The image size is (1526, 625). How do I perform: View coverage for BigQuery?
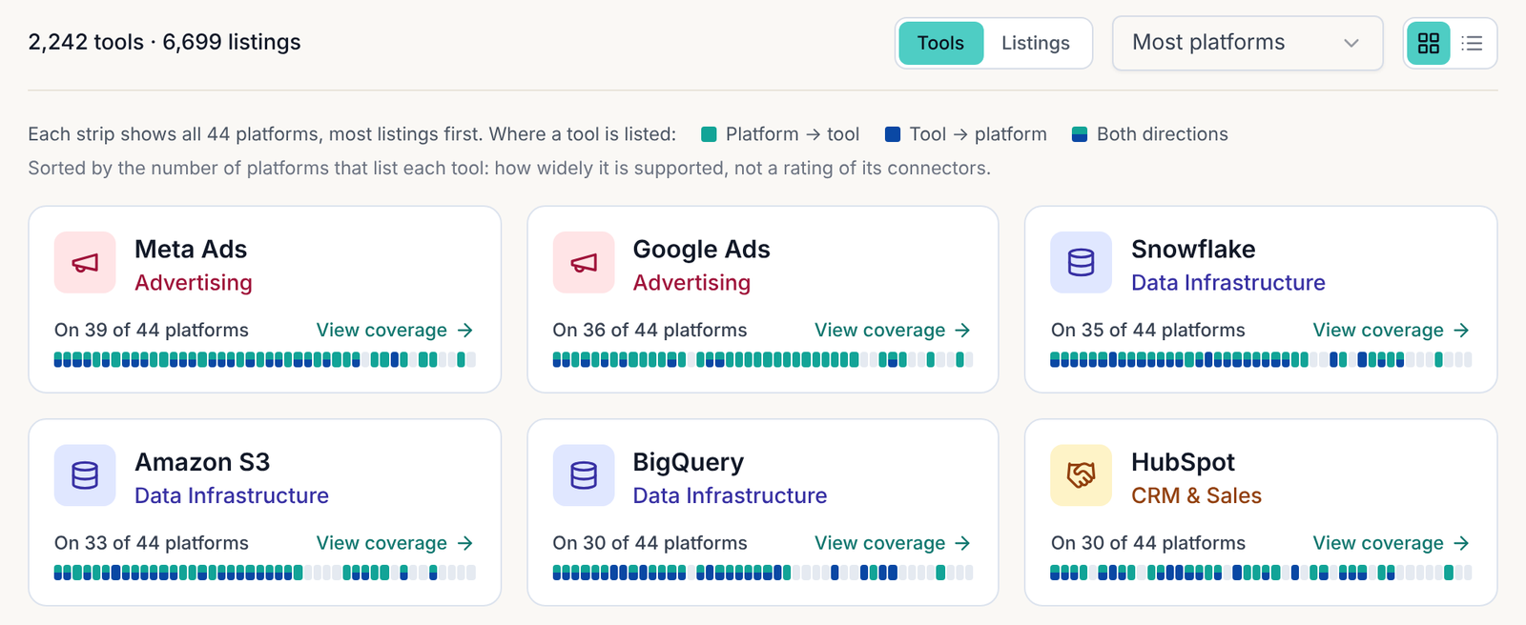(x=893, y=543)
